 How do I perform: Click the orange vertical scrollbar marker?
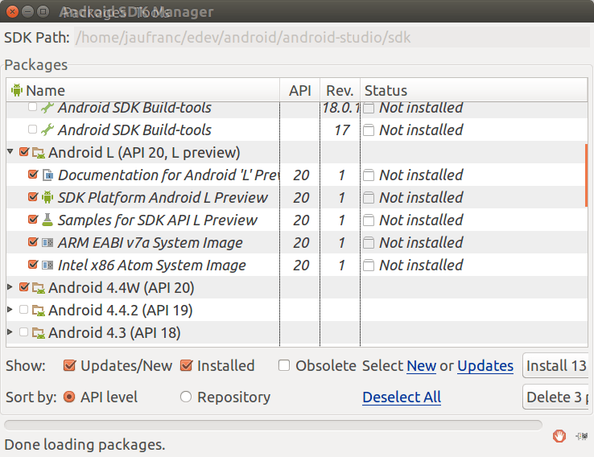(x=586, y=175)
